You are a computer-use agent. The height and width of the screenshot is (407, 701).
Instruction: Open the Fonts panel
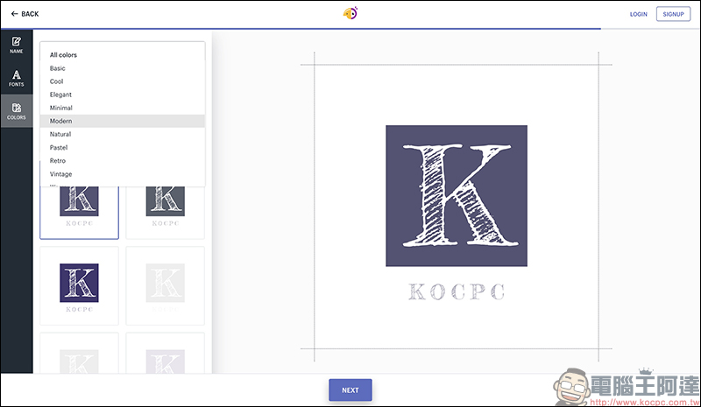coord(17,78)
